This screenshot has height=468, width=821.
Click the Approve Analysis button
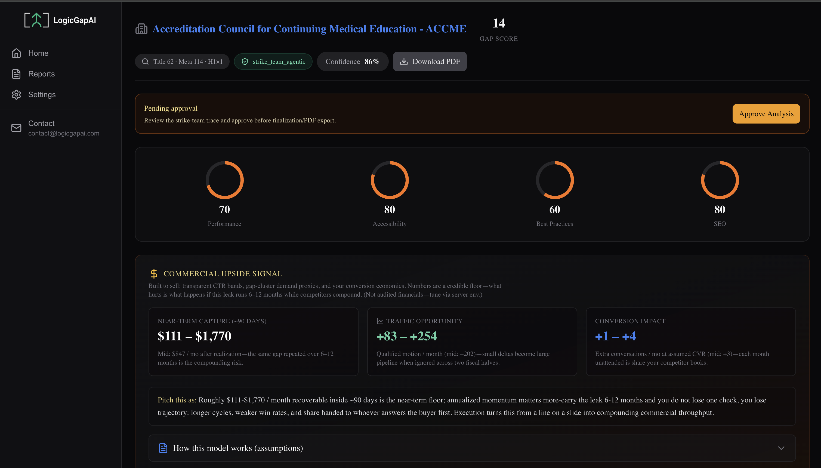pyautogui.click(x=766, y=114)
